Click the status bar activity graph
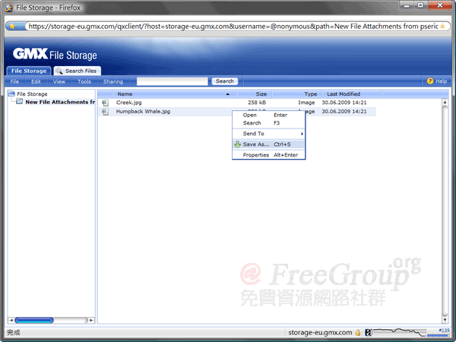456x342 pixels. point(399,332)
